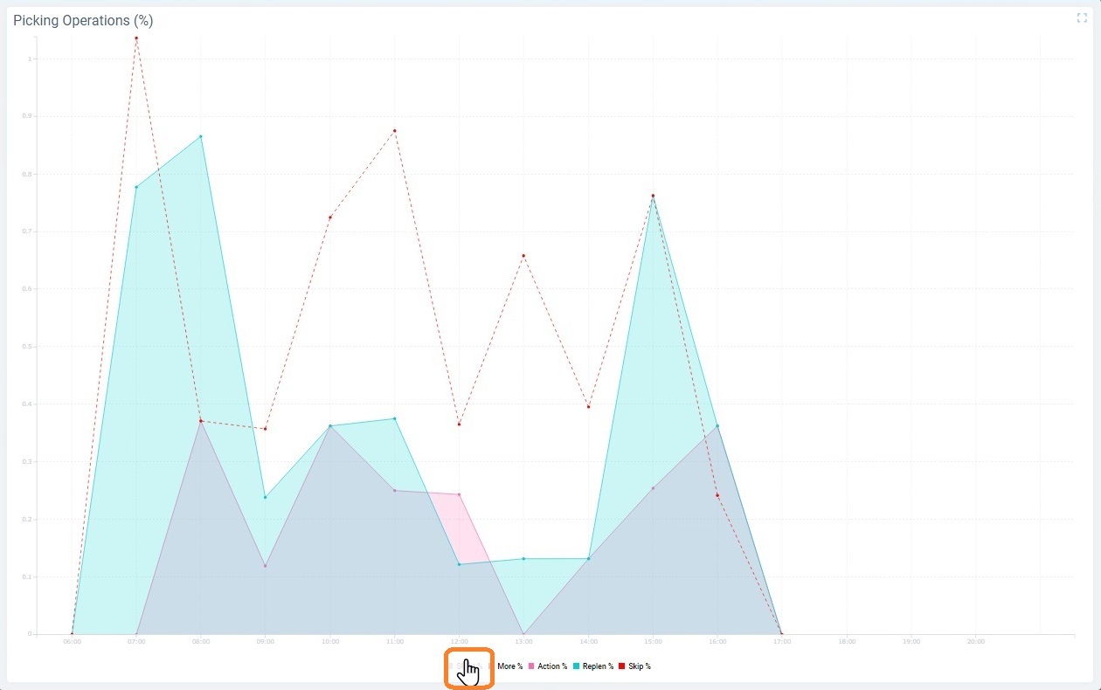The width and height of the screenshot is (1101, 690).
Task: Click the teal Replen % legend marker
Action: [x=575, y=666]
